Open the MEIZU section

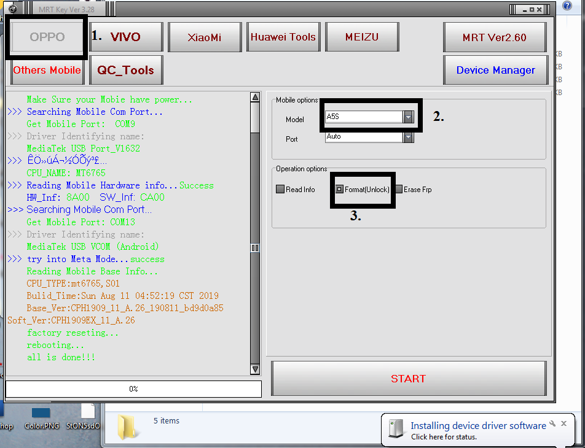[362, 37]
